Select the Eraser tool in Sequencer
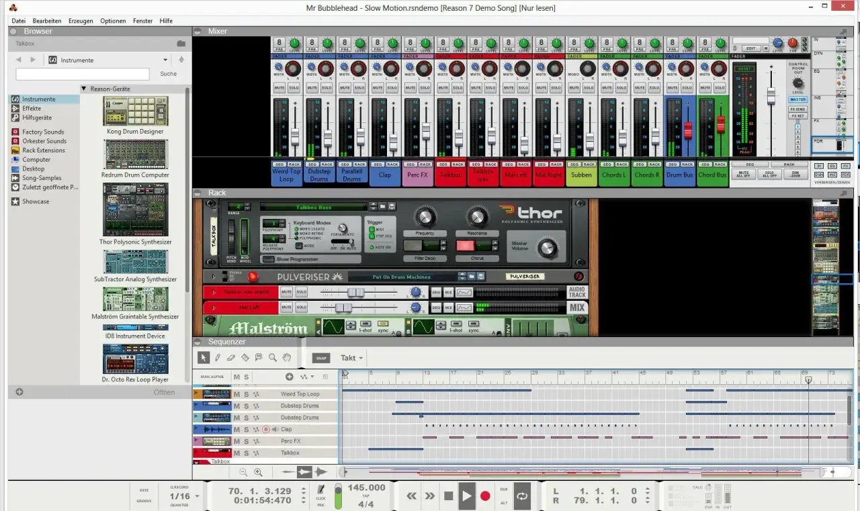 point(231,358)
